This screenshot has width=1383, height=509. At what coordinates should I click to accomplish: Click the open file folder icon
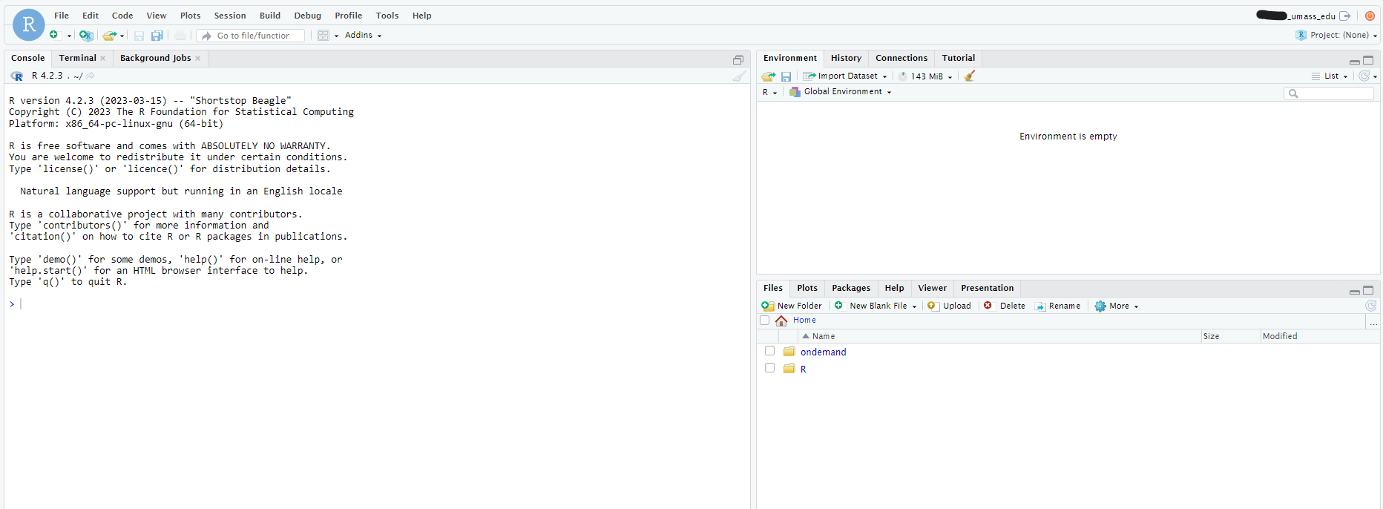[x=109, y=35]
